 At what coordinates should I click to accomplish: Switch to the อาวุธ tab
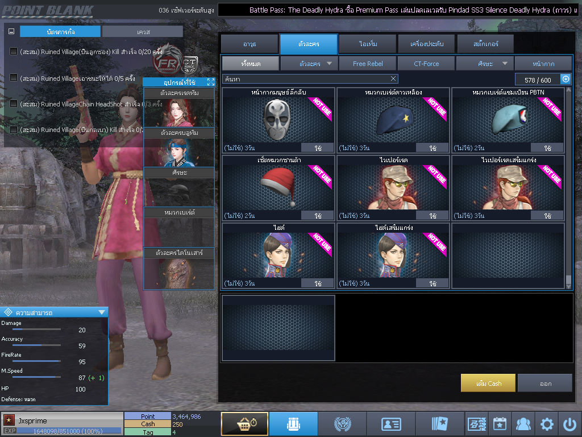tap(250, 44)
